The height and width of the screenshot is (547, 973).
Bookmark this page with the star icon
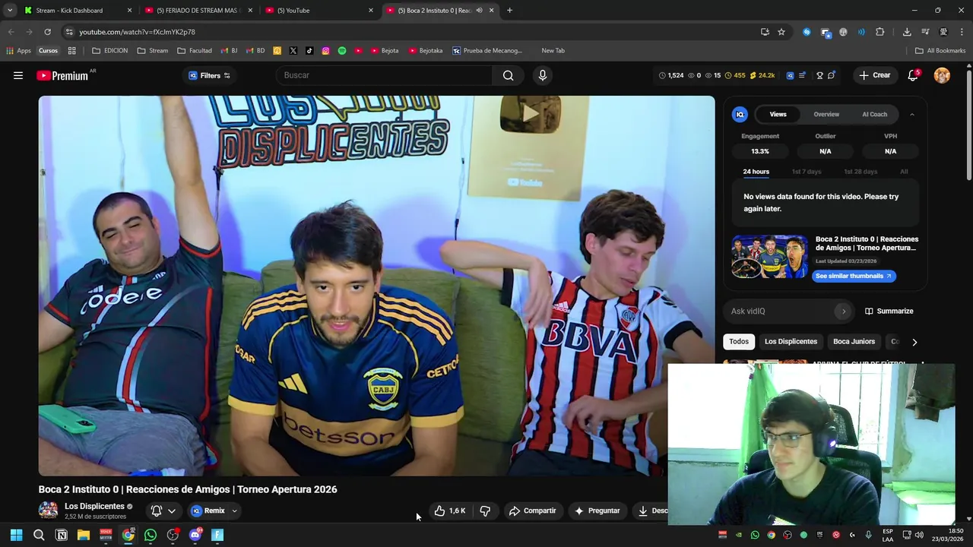(781, 32)
